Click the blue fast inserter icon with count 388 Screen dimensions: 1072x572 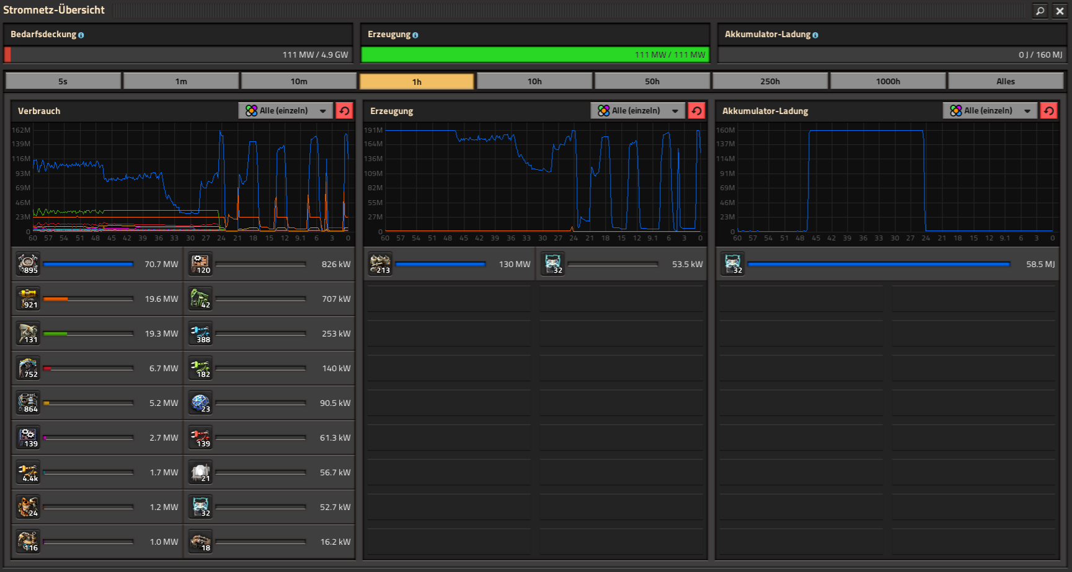pos(200,333)
